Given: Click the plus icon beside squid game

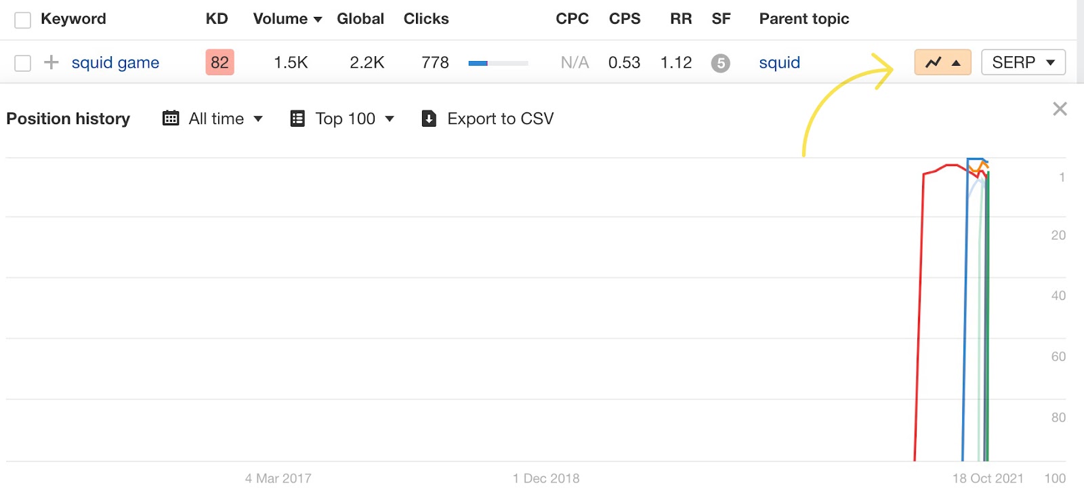Looking at the screenshot, I should pos(51,62).
